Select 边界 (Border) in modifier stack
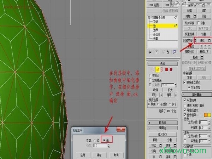The width and height of the screenshot is (212, 159). pos(155,30)
